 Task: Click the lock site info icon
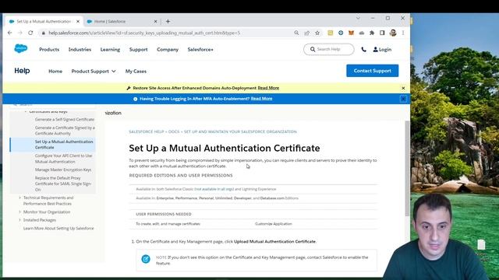pyautogui.click(x=44, y=33)
